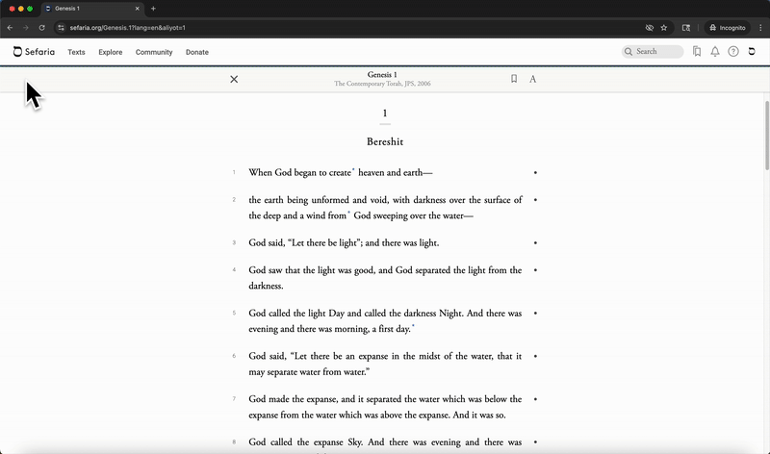Open the help question mark icon

[733, 51]
